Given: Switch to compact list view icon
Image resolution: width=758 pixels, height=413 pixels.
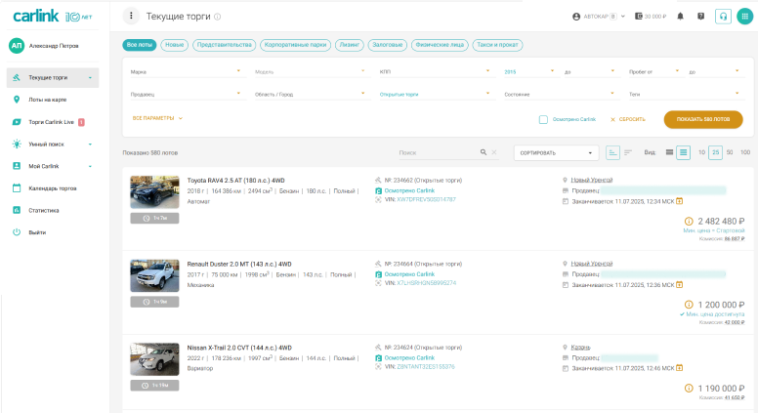Looking at the screenshot, I should 669,152.
